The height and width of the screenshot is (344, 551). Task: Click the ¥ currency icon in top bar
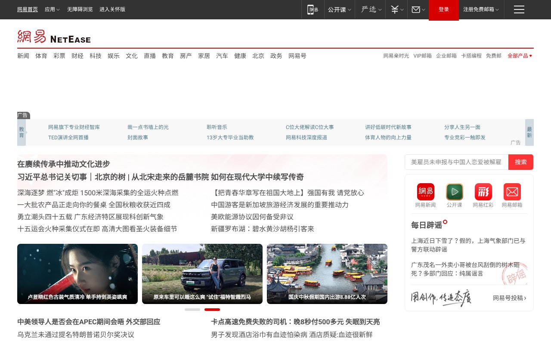coord(394,9)
